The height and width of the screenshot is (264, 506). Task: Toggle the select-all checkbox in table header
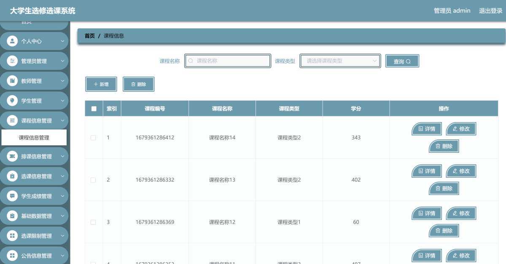pyautogui.click(x=94, y=109)
